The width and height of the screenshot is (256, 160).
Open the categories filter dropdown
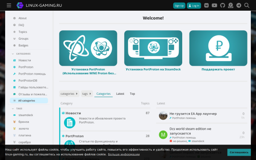[69, 94]
